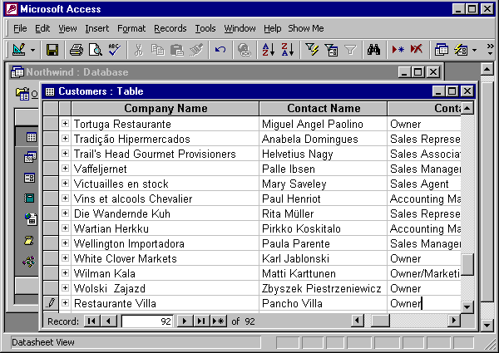
Task: Toggle the Apply Filter funnel button
Action: click(350, 51)
